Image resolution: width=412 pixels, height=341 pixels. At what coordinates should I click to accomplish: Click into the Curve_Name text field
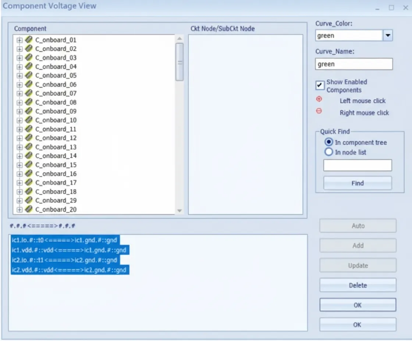click(354, 64)
